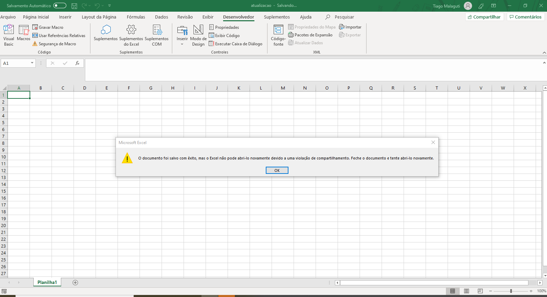
Task: Click the formula bar input
Action: [x=313, y=70]
